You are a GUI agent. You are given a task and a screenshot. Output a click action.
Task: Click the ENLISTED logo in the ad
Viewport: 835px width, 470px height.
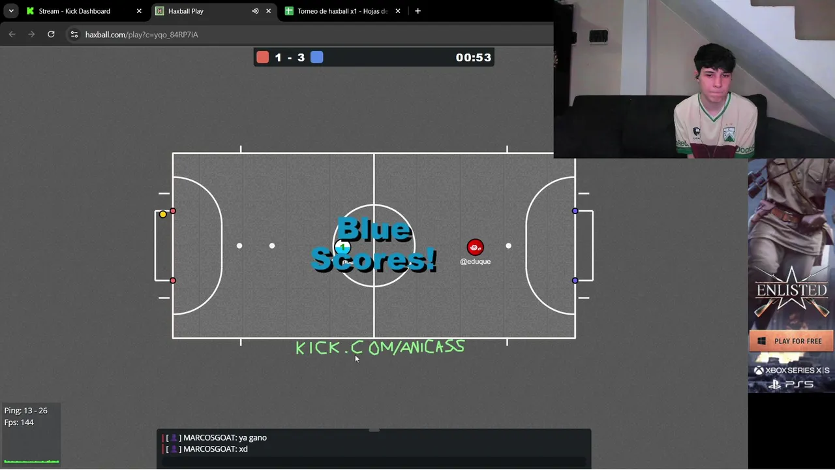point(791,289)
